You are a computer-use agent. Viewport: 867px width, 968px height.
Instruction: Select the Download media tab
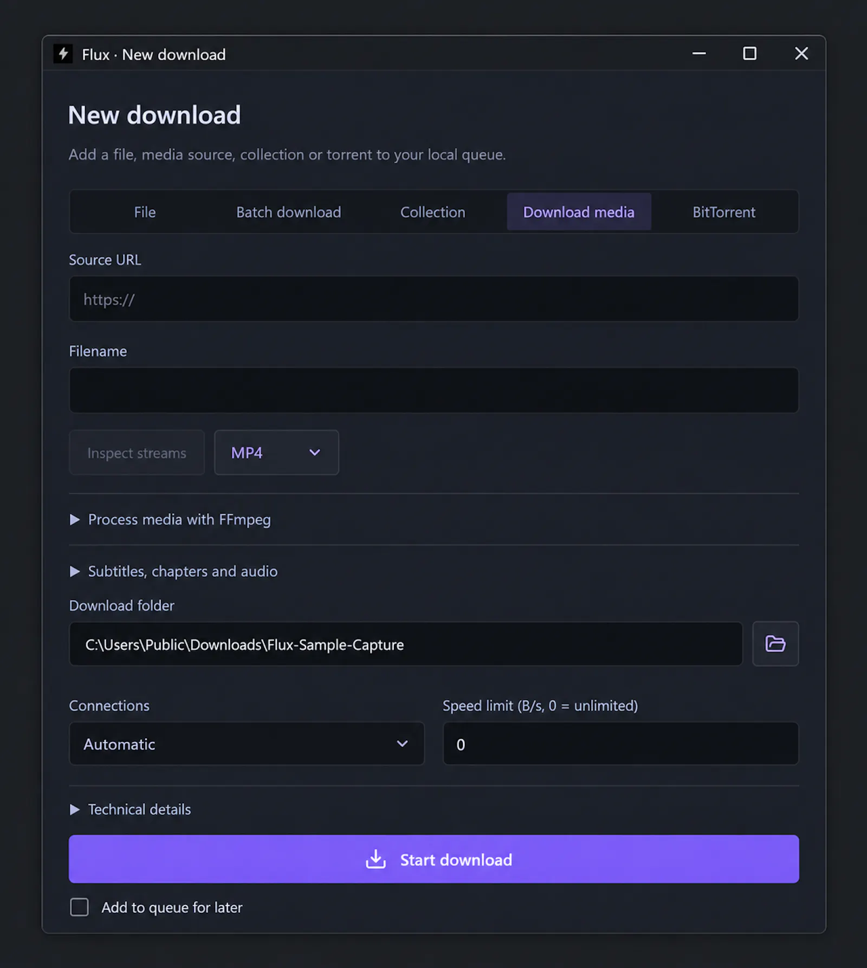click(579, 212)
